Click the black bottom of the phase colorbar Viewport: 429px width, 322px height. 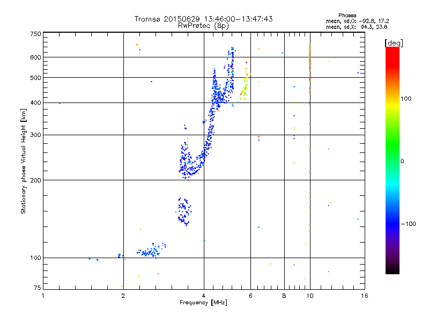[393, 270]
